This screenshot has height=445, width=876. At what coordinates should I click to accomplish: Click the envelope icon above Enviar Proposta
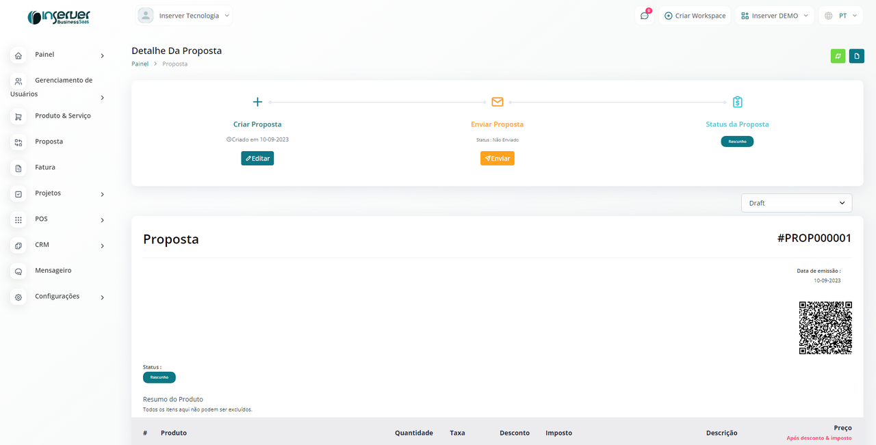(498, 102)
